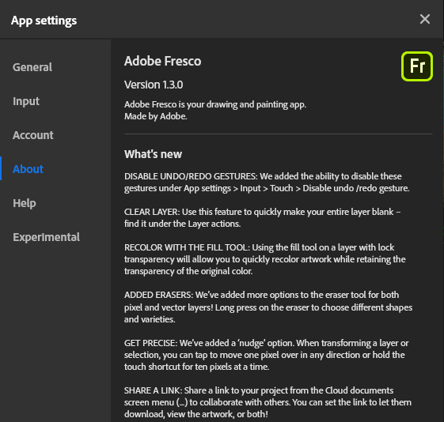Select the About tab
This screenshot has height=422, width=444.
point(28,169)
